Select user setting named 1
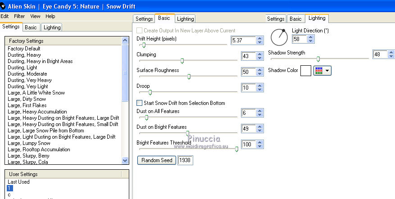 tap(10, 188)
